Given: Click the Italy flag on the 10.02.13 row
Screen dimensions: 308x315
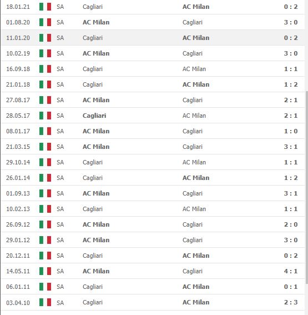Looking at the screenshot, I should [45, 209].
